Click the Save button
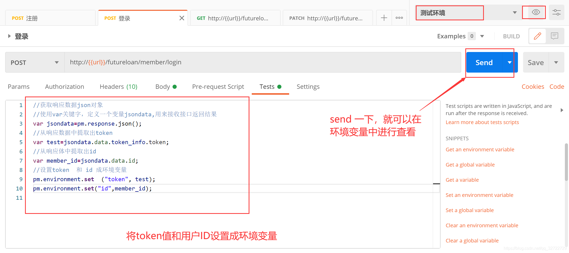 coord(536,63)
